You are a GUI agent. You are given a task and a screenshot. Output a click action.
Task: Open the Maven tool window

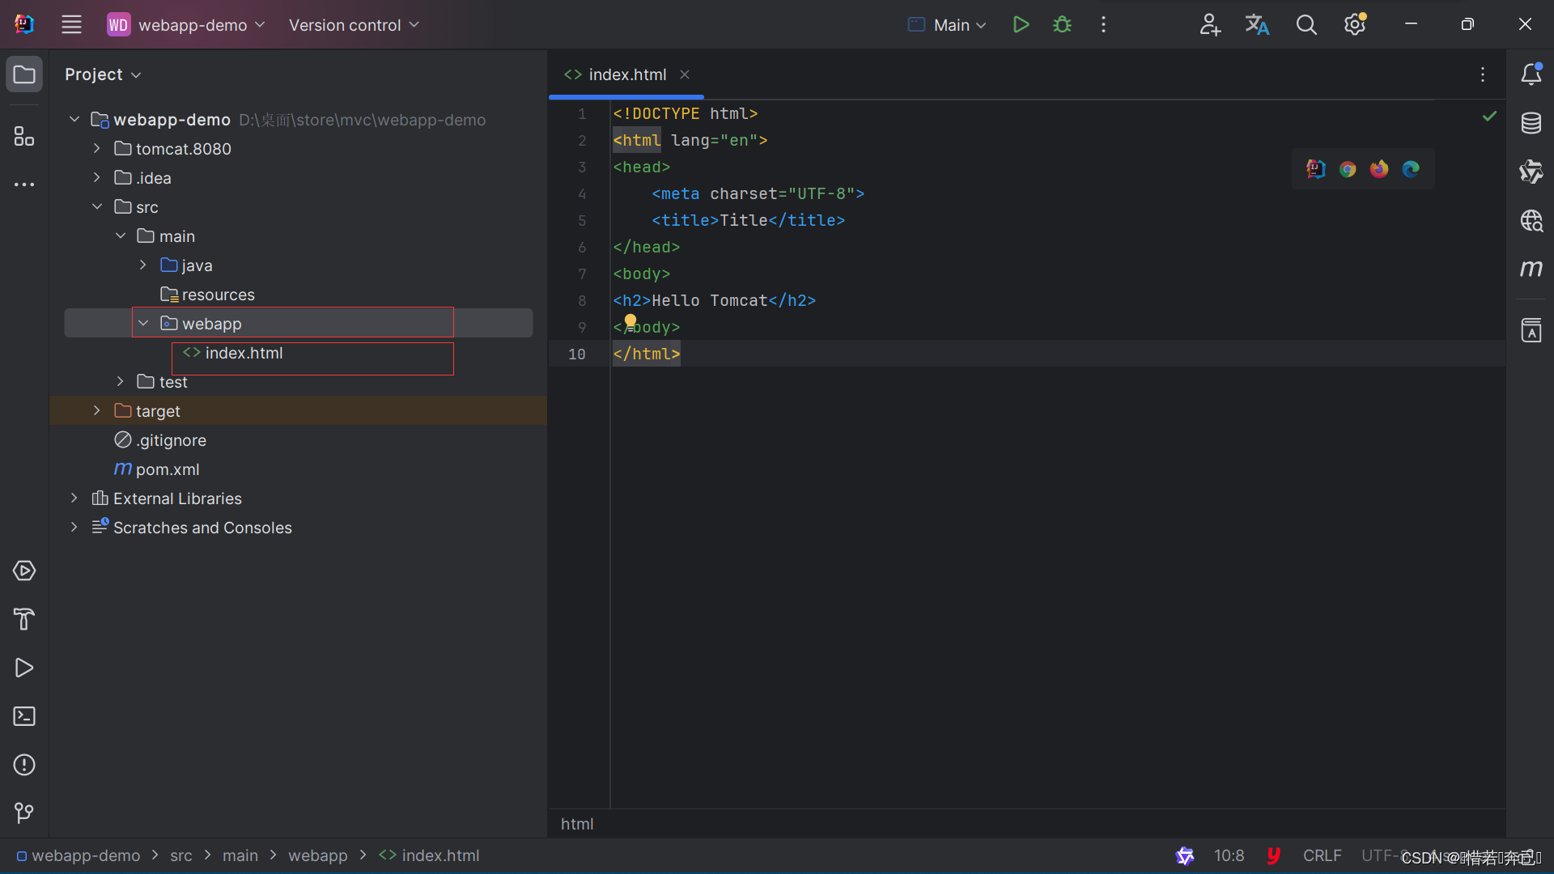(1531, 269)
